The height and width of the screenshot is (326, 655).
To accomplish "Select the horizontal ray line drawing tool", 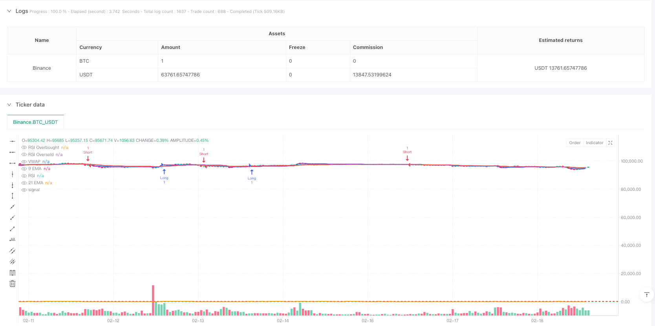I will [13, 152].
